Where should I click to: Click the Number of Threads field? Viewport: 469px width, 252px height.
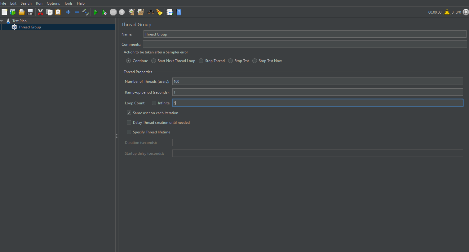click(318, 81)
